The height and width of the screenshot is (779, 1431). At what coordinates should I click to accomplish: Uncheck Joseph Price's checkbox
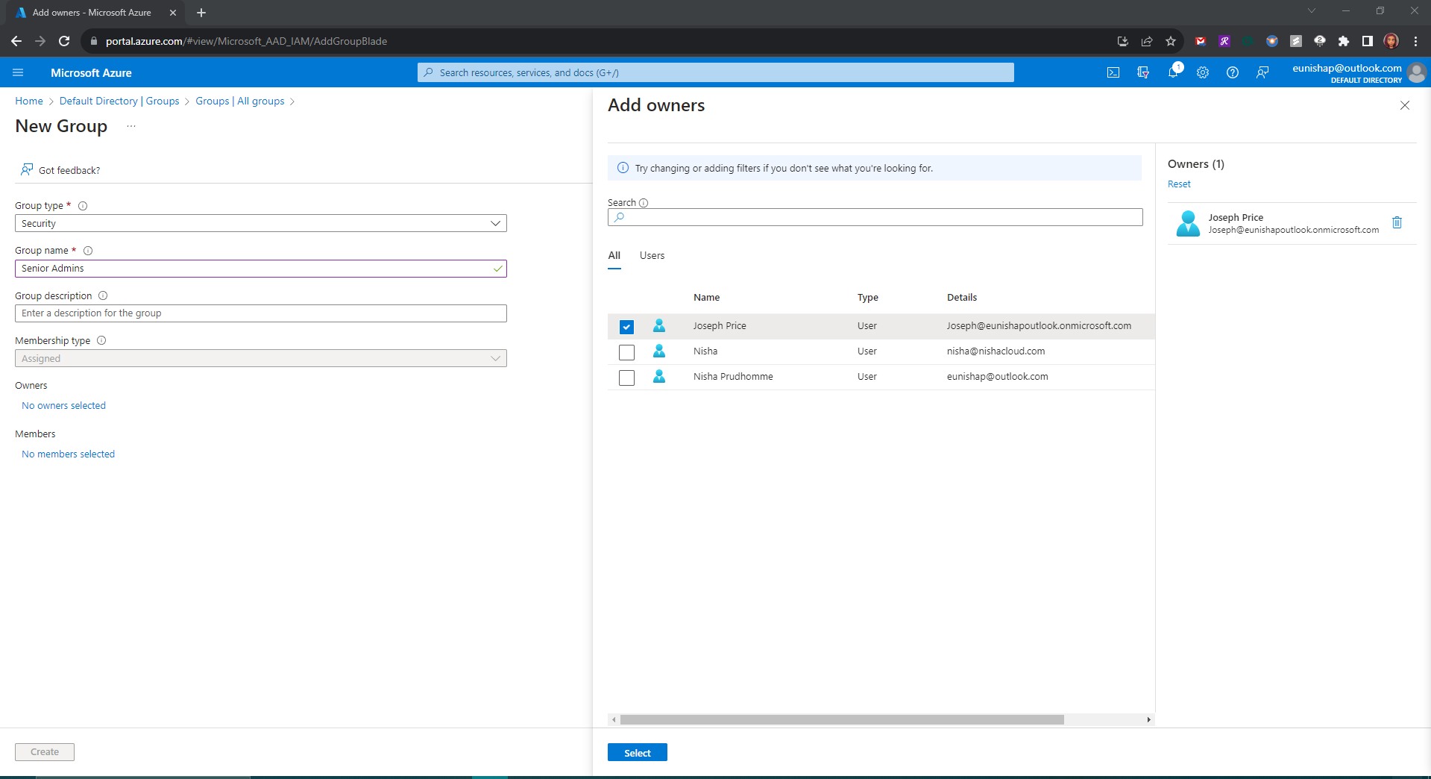tap(626, 327)
